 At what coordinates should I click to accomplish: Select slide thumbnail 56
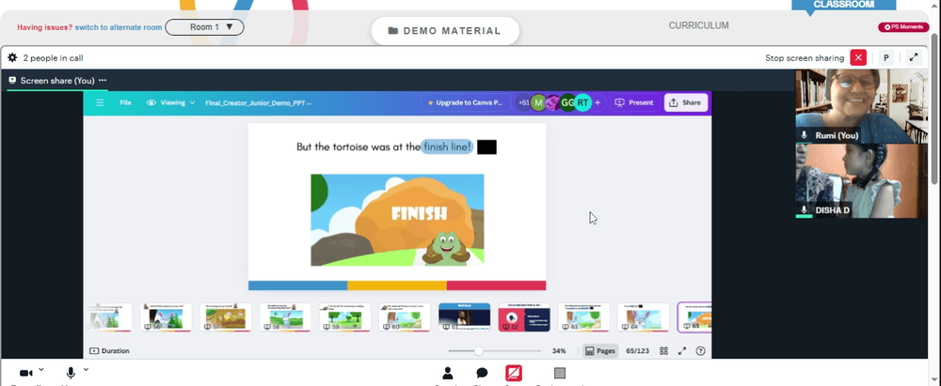pyautogui.click(x=166, y=317)
